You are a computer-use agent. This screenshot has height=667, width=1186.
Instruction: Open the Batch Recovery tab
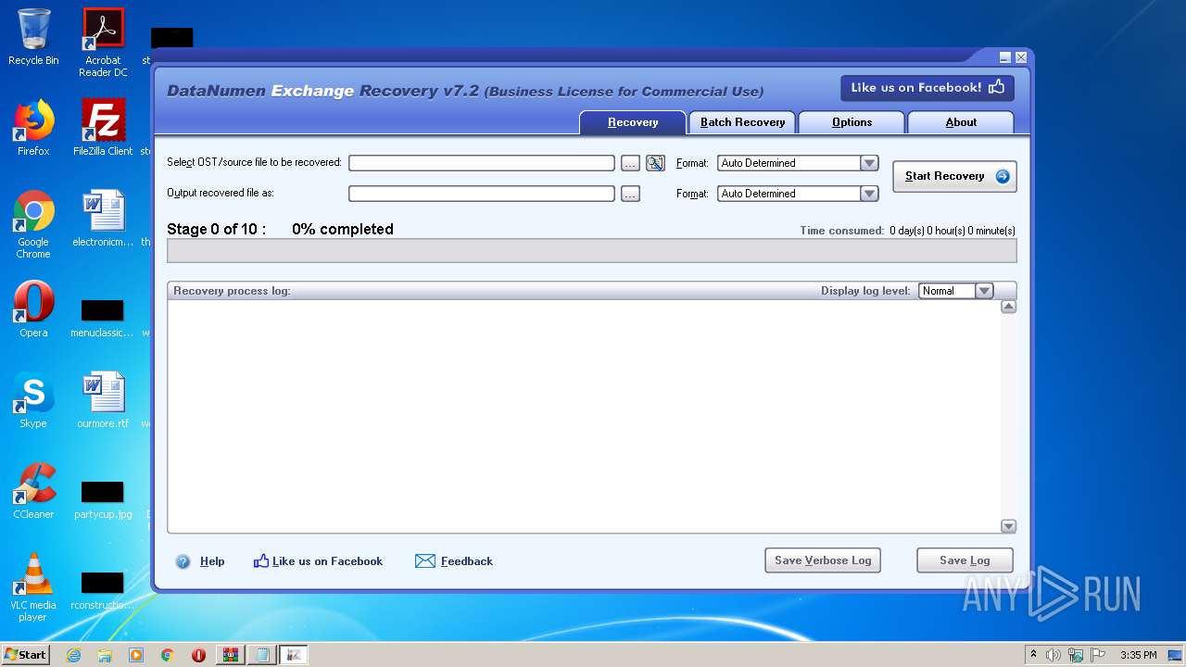coord(742,122)
